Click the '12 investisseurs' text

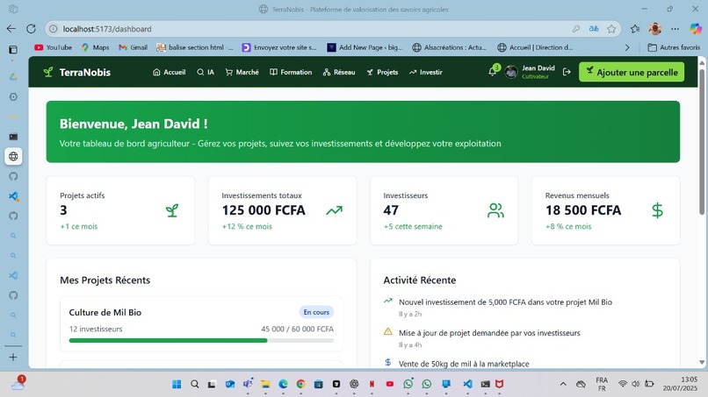96,329
